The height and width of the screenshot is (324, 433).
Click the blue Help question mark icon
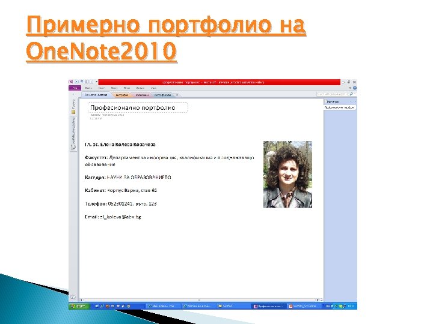(x=355, y=88)
